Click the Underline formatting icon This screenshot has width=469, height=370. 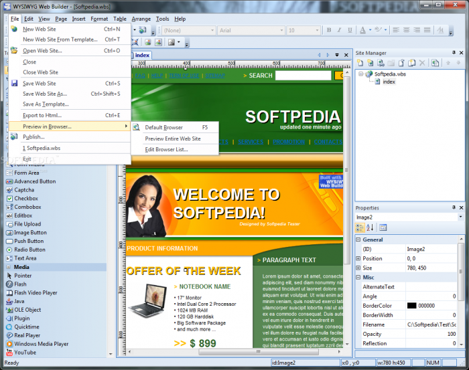pyautogui.click(x=348, y=30)
